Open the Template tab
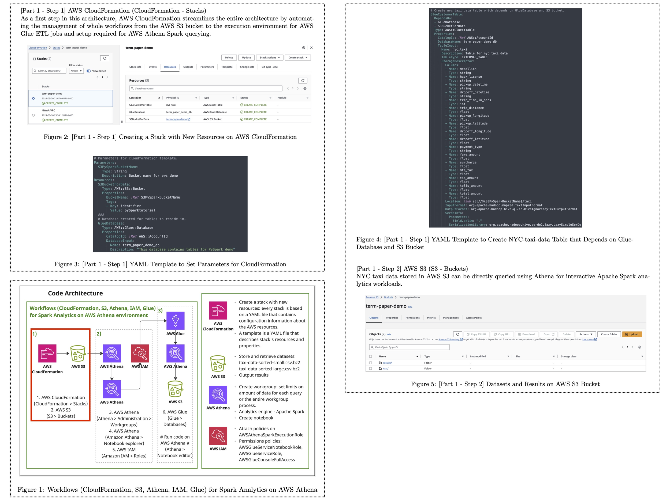This screenshot has height=501, width=670. [227, 67]
